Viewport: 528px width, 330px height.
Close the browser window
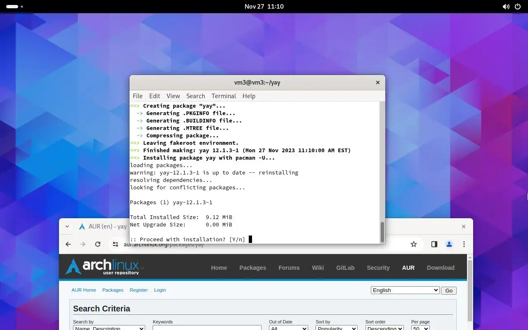463,226
